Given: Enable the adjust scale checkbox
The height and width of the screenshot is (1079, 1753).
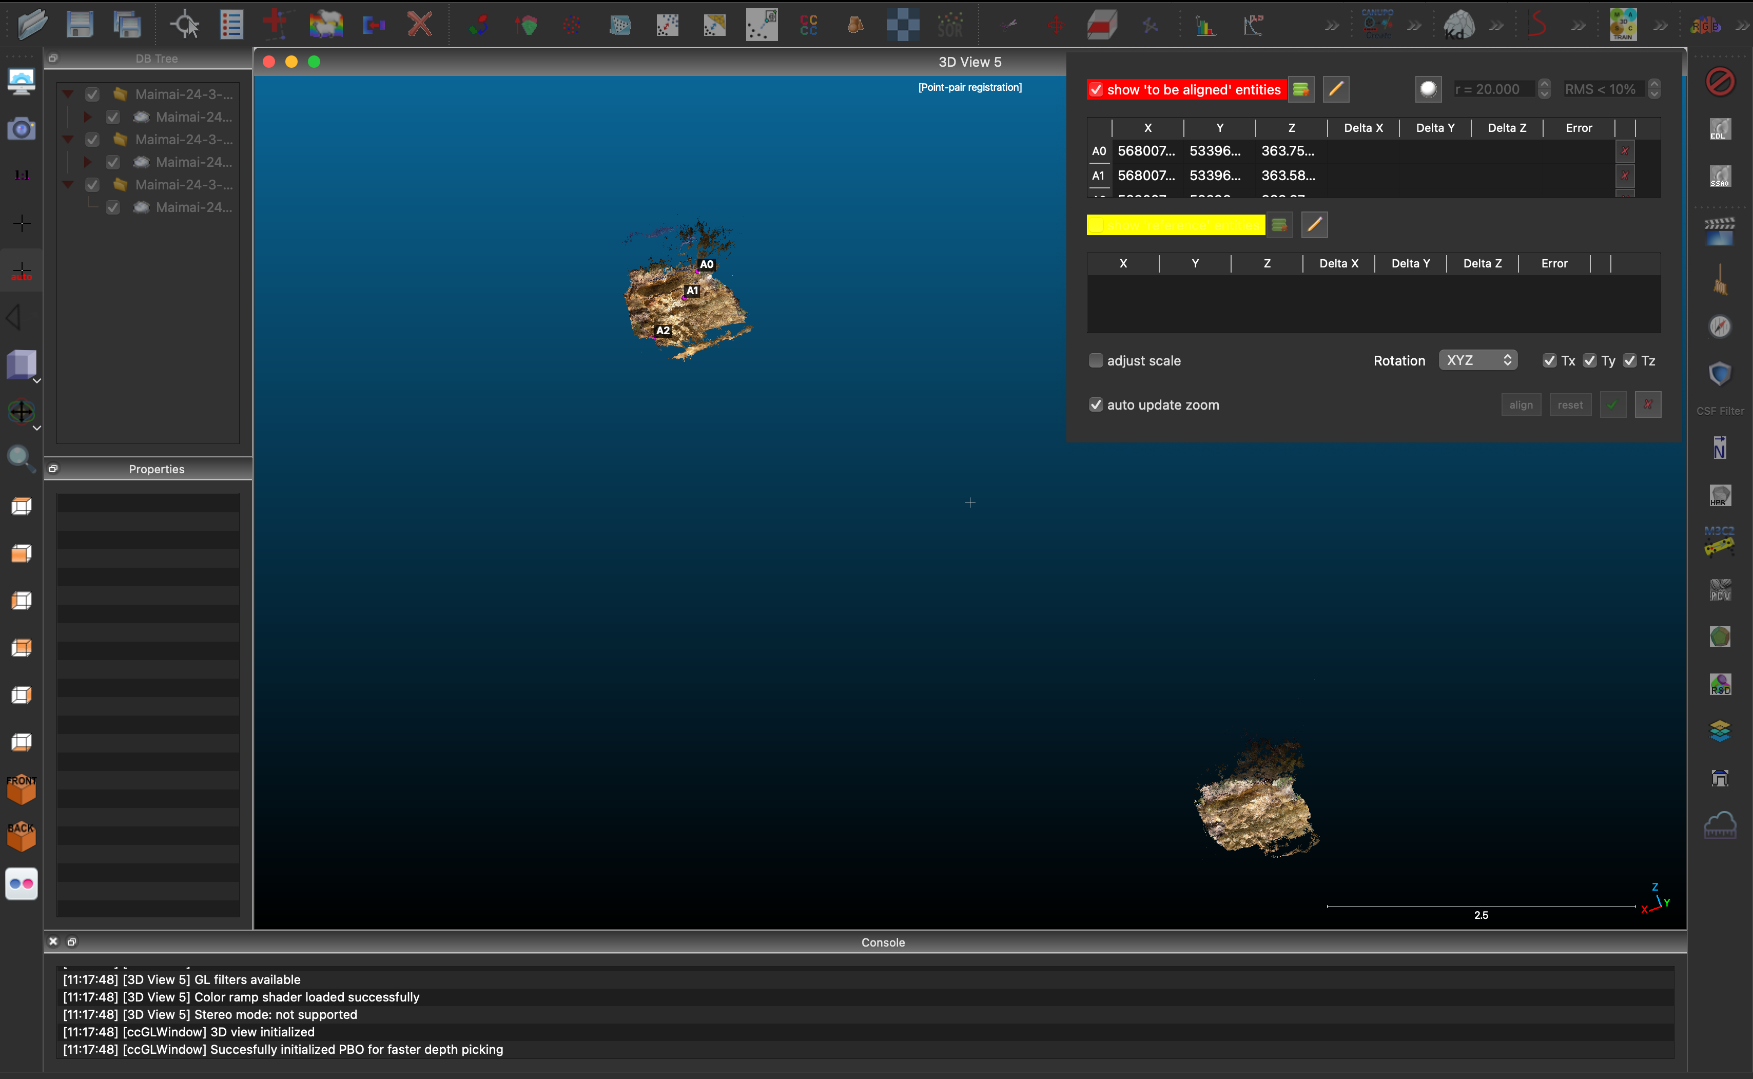Looking at the screenshot, I should point(1096,360).
